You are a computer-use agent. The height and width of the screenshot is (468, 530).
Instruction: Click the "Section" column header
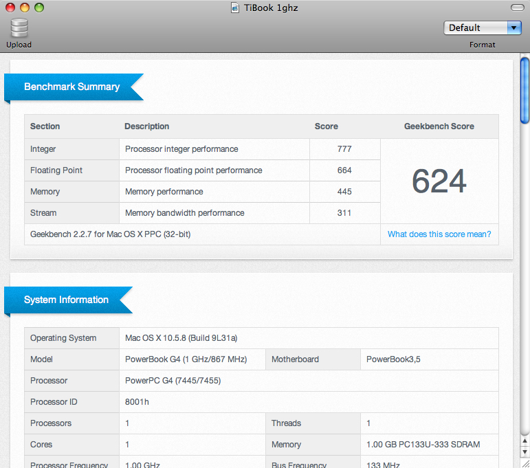[x=45, y=126]
